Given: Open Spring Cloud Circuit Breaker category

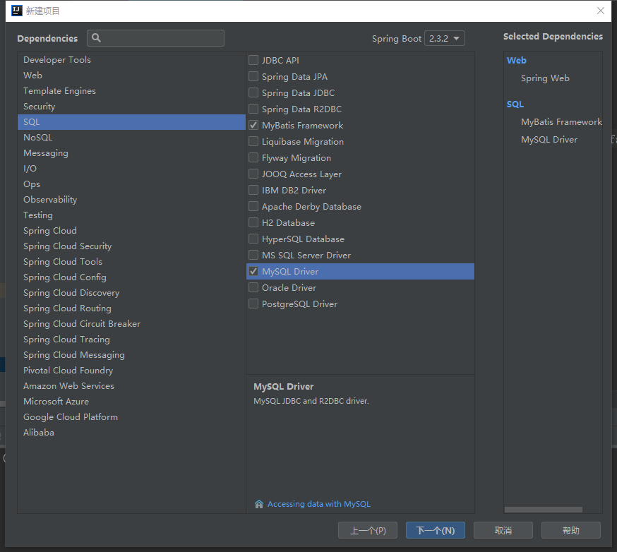Looking at the screenshot, I should pyautogui.click(x=131, y=324).
